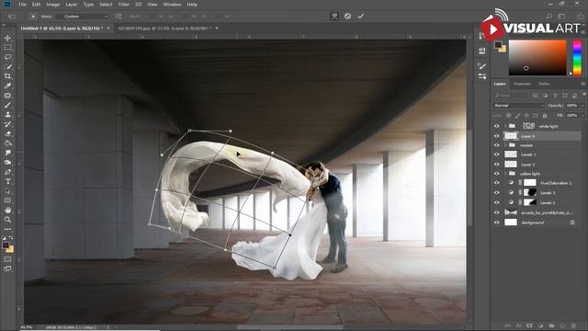Image resolution: width=588 pixels, height=331 pixels.
Task: Toggle visibility of the arcade image layer
Action: coord(496,212)
